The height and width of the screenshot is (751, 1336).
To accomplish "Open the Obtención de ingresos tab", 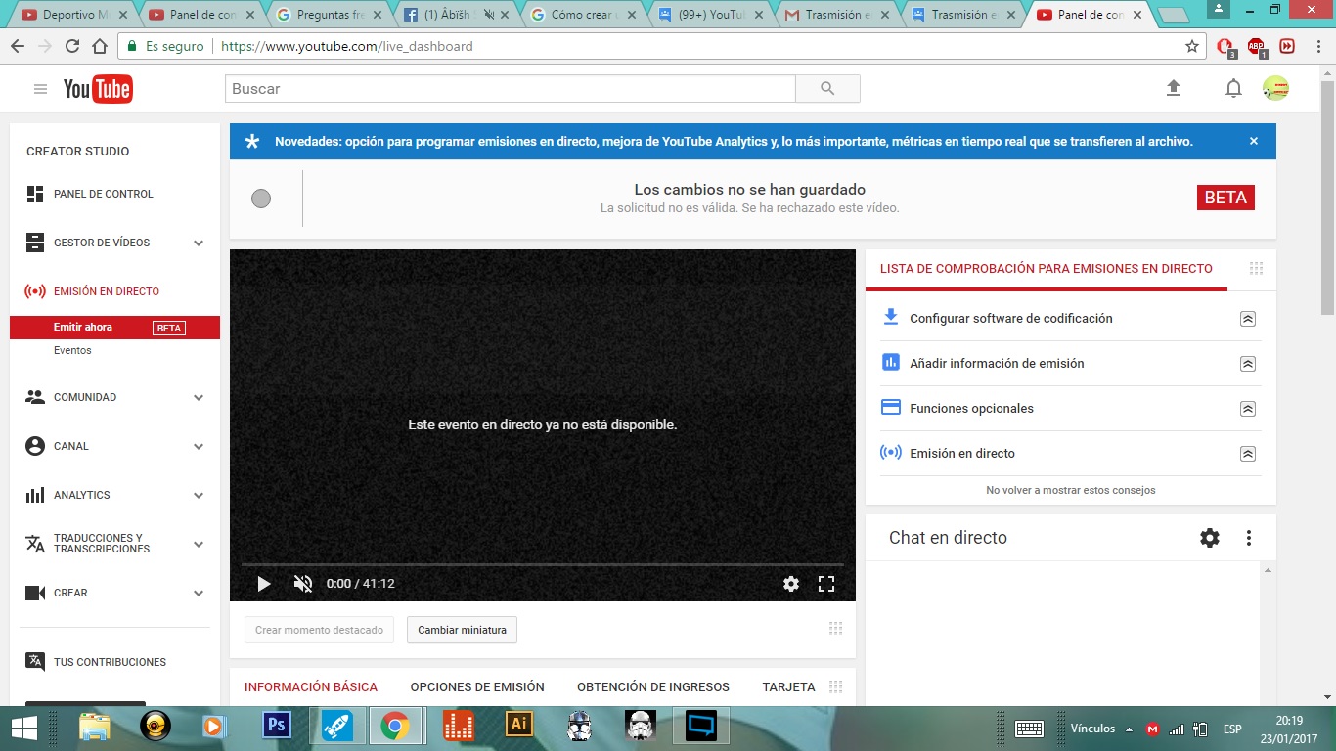I will (653, 687).
